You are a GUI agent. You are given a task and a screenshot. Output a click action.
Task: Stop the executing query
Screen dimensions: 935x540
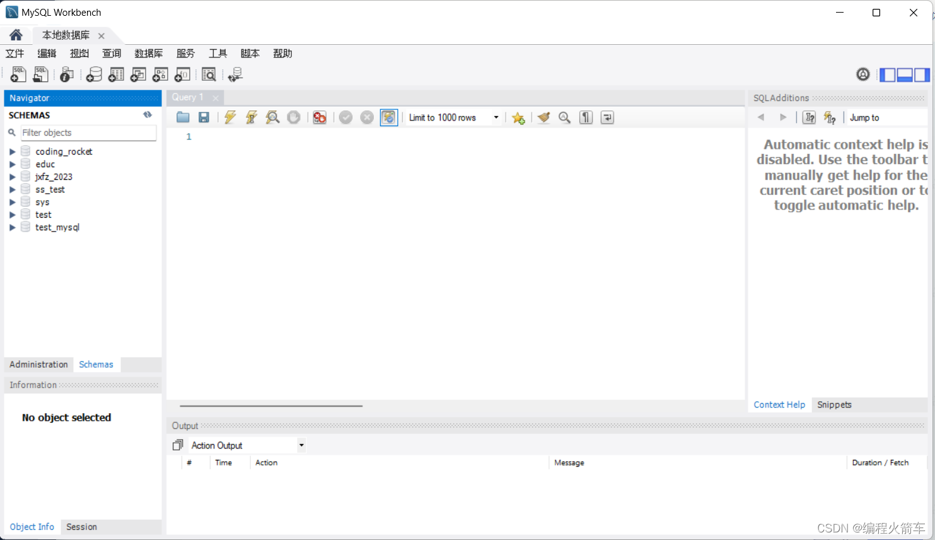click(294, 117)
